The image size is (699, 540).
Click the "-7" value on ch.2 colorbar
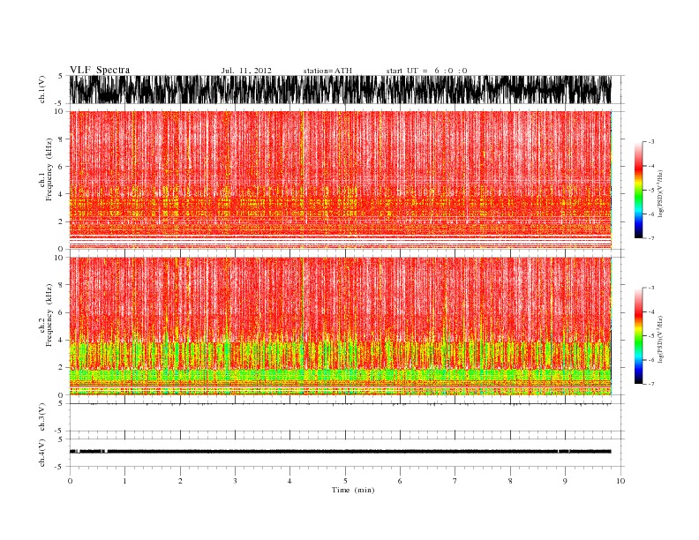(x=651, y=384)
